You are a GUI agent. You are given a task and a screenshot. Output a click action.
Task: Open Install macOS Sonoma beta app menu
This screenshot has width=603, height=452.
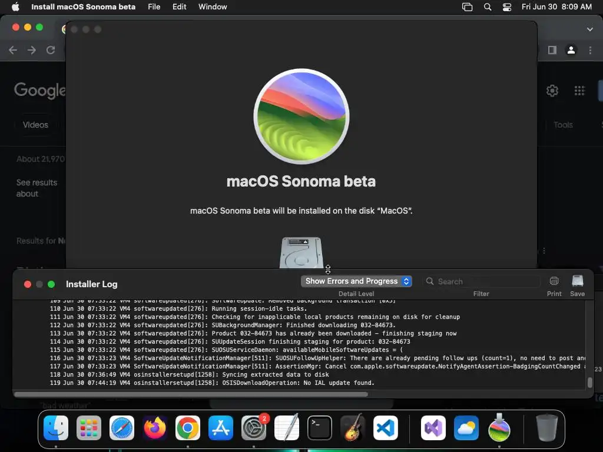tap(84, 7)
